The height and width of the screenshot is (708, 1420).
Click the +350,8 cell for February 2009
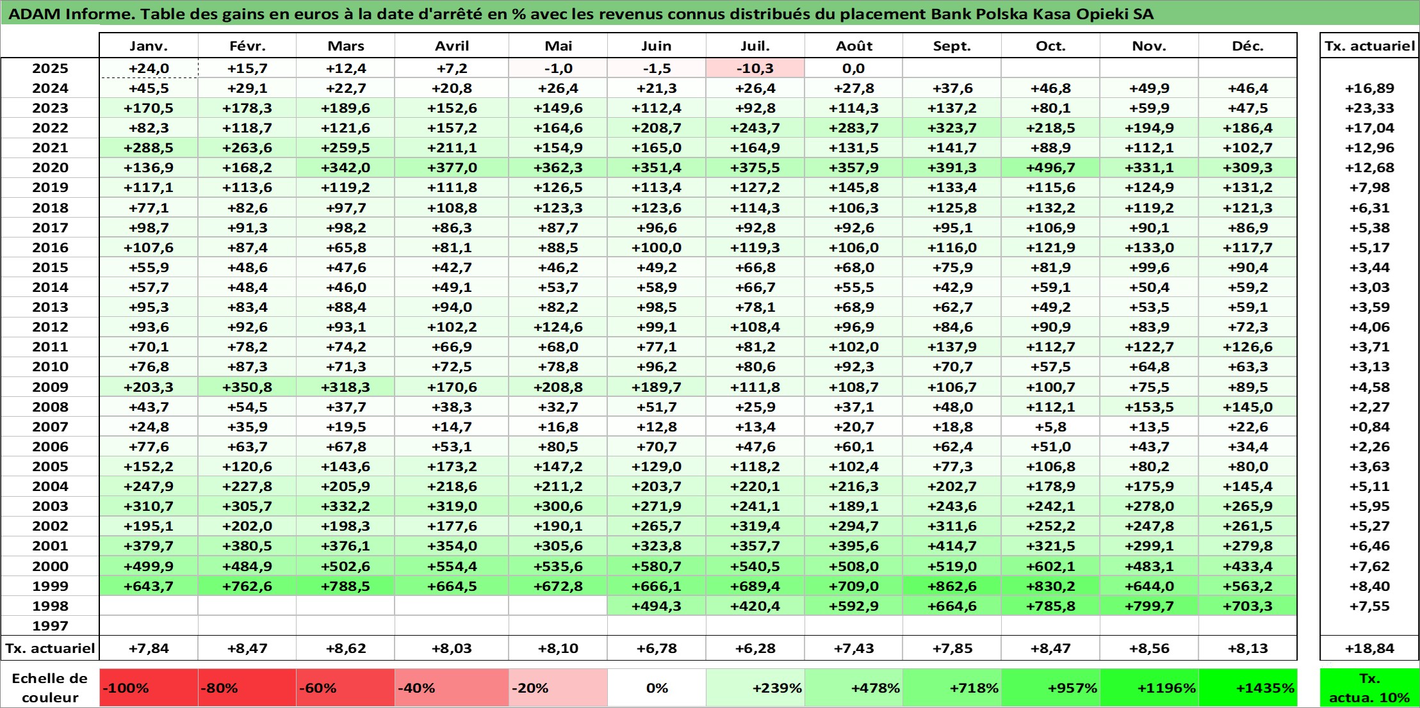click(247, 387)
